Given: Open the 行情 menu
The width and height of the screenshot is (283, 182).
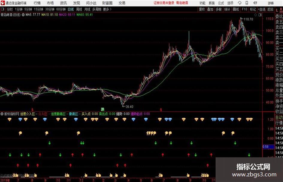Looking at the screenshot, I should tap(37, 3).
